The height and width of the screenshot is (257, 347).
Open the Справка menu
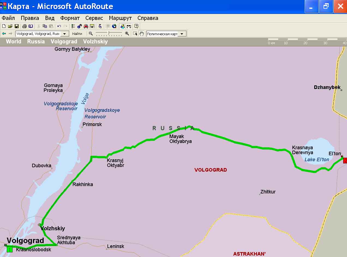point(148,18)
